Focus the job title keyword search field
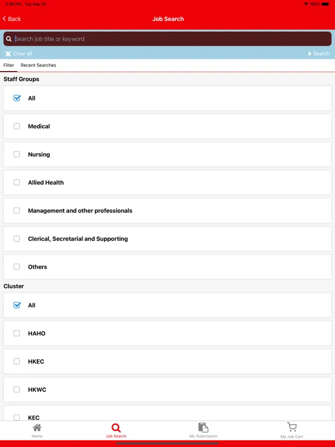 (167, 39)
